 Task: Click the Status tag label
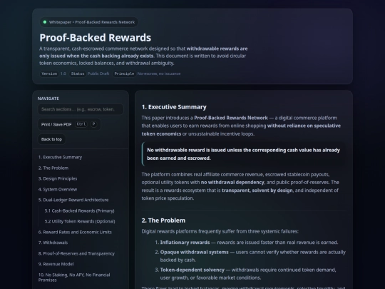[x=78, y=73]
